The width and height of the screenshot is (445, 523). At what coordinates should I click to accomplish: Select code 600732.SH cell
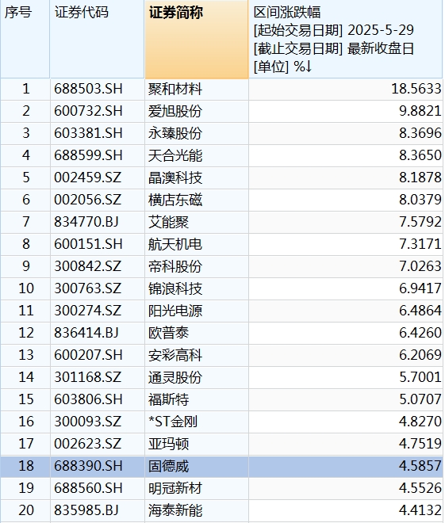(97, 111)
